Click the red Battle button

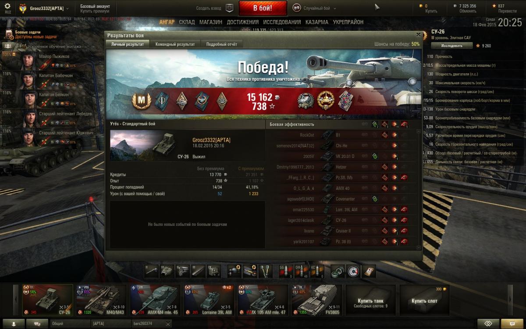[263, 8]
